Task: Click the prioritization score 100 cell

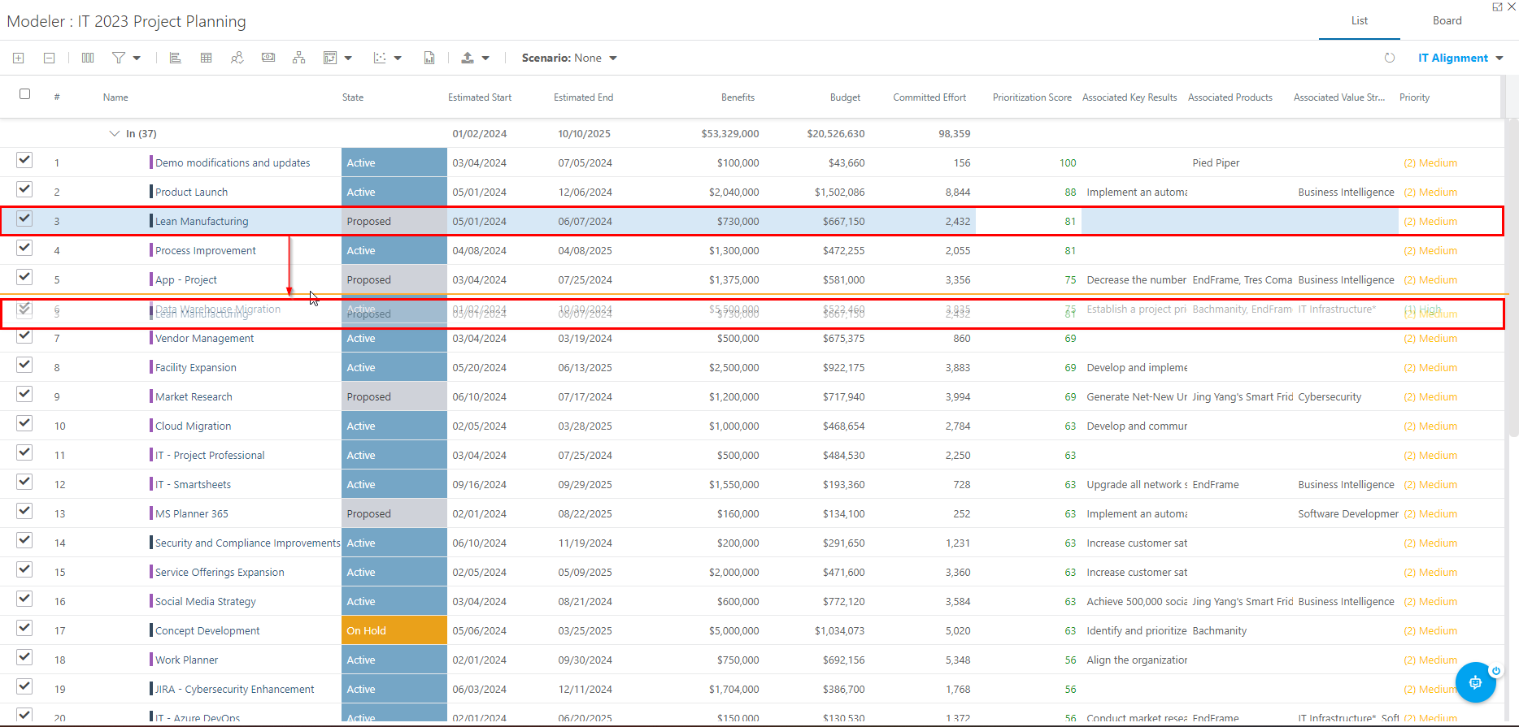Action: tap(1068, 162)
